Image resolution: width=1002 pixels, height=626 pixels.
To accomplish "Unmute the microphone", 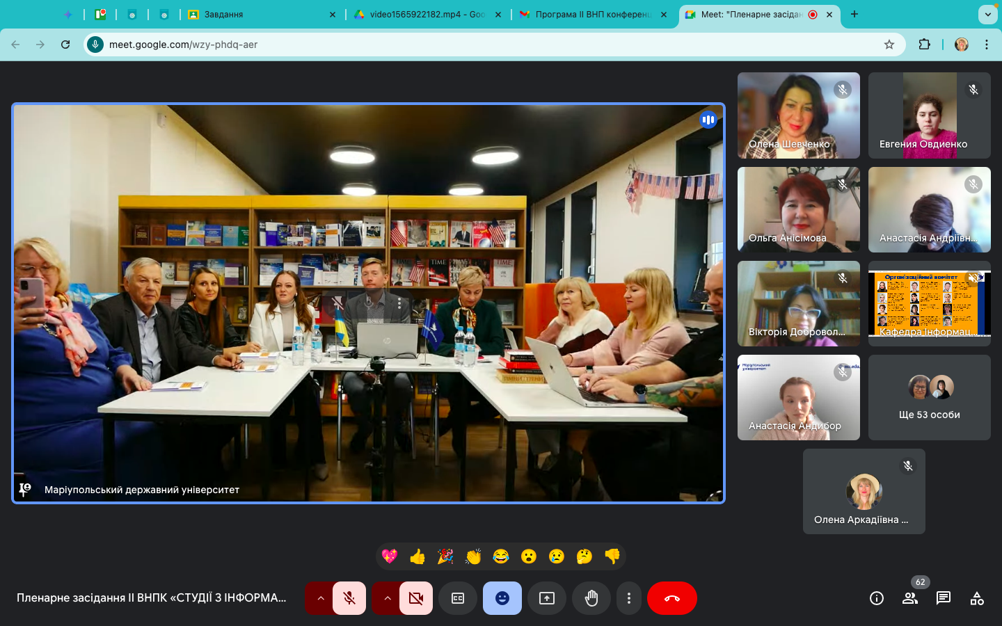I will (349, 598).
